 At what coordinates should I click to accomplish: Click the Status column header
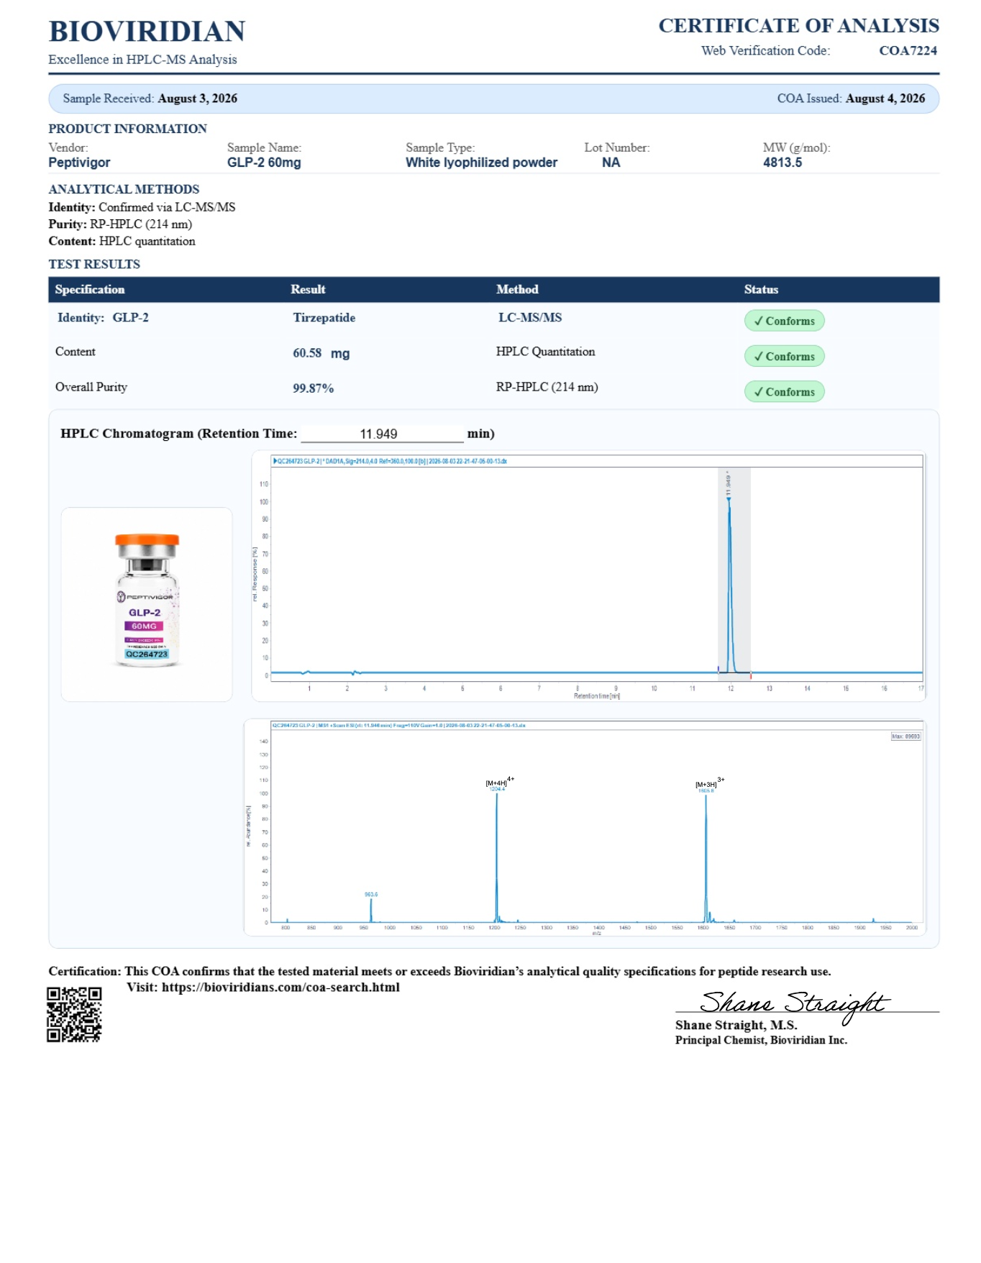tap(761, 289)
